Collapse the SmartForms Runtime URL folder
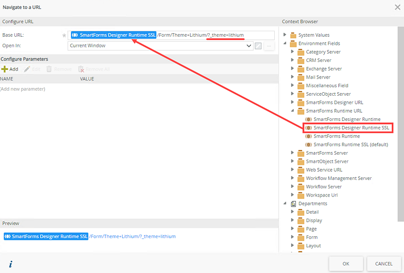Screen dimensions: 404x273 (x=293, y=111)
